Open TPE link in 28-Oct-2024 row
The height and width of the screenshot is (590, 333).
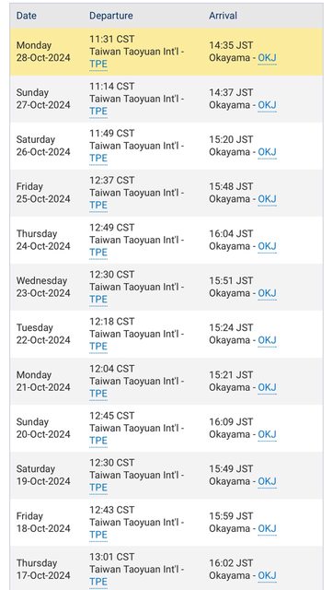point(98,64)
